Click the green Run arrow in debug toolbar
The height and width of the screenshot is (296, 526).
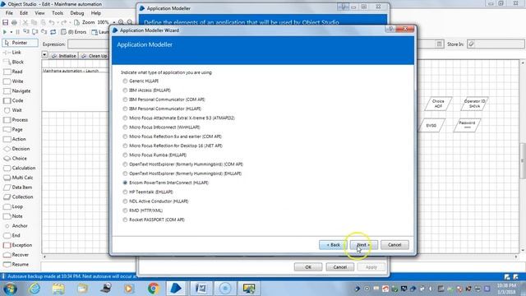click(x=5, y=32)
